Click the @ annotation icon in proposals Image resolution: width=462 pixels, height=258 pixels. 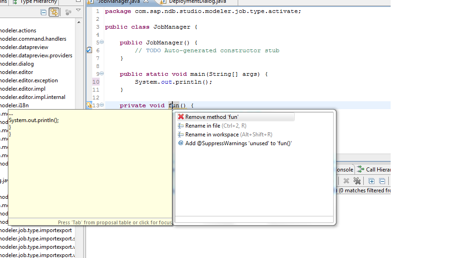(181, 143)
